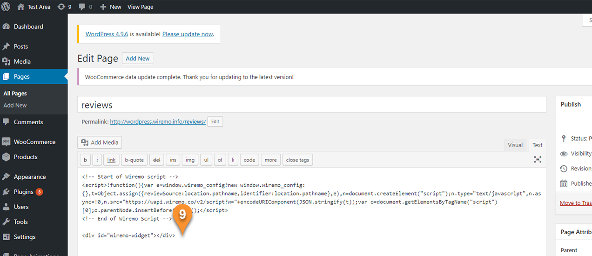Click the del quicktag button
This screenshot has height=256, width=592.
tap(157, 160)
